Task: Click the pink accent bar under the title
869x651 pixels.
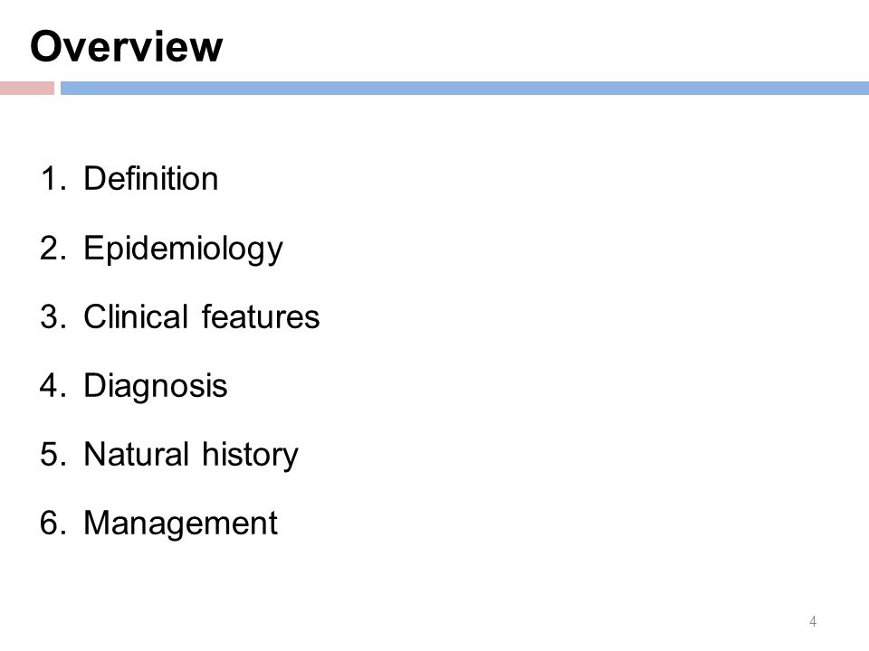Action: tap(27, 88)
